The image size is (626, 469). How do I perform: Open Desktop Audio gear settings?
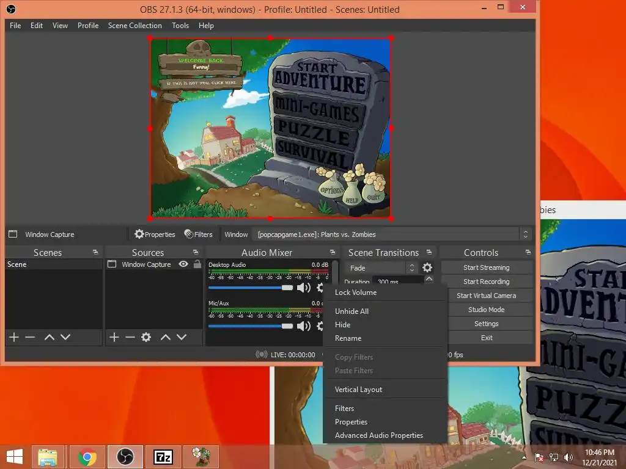click(319, 288)
